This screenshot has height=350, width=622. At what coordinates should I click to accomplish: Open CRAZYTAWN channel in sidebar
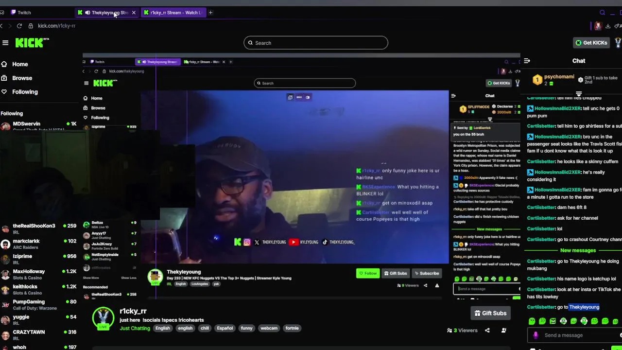(x=39, y=334)
